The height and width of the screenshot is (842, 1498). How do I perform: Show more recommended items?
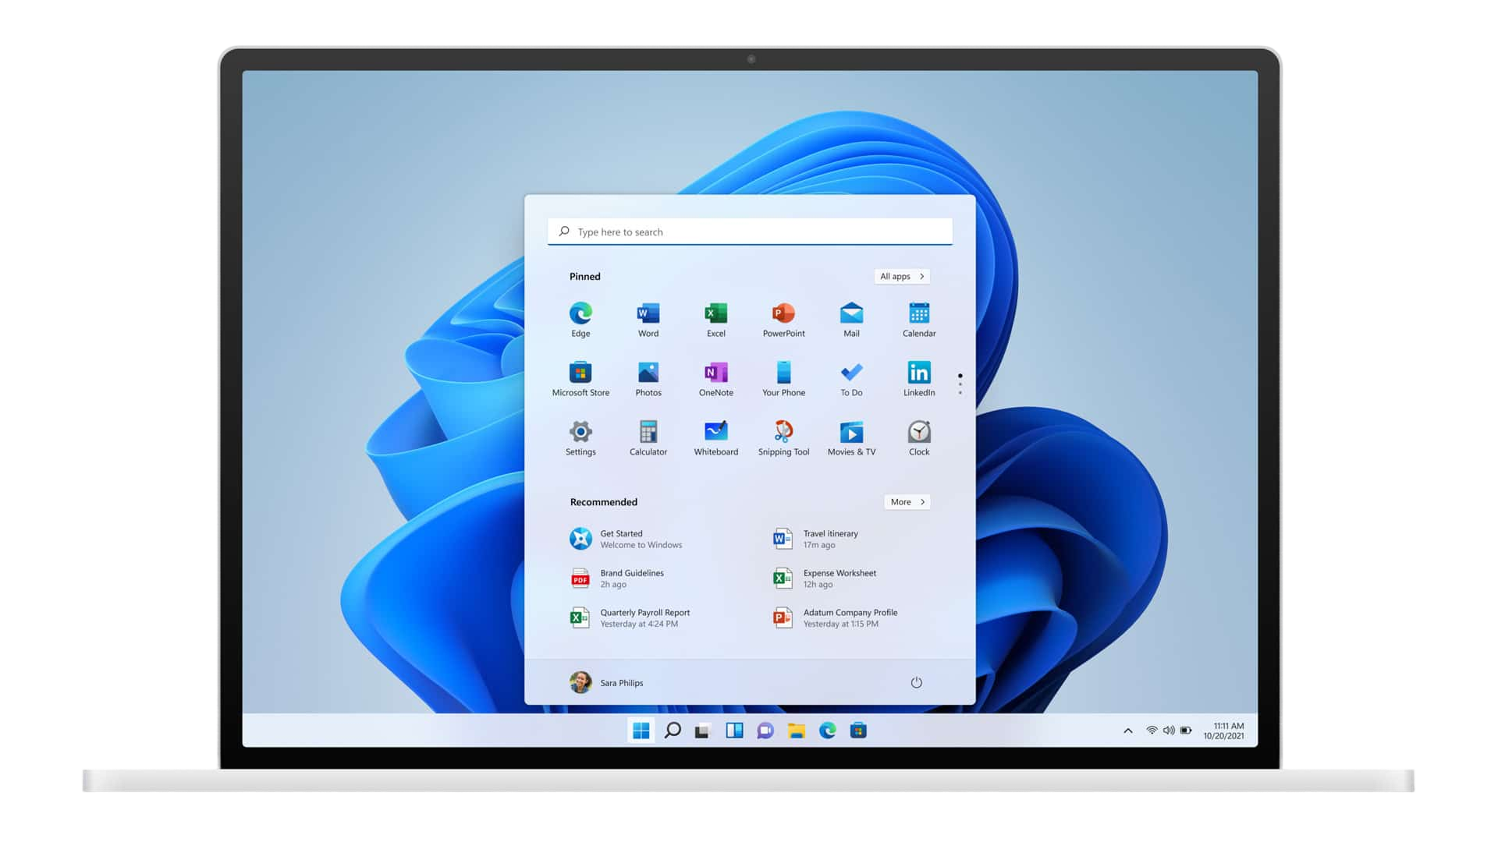(907, 502)
